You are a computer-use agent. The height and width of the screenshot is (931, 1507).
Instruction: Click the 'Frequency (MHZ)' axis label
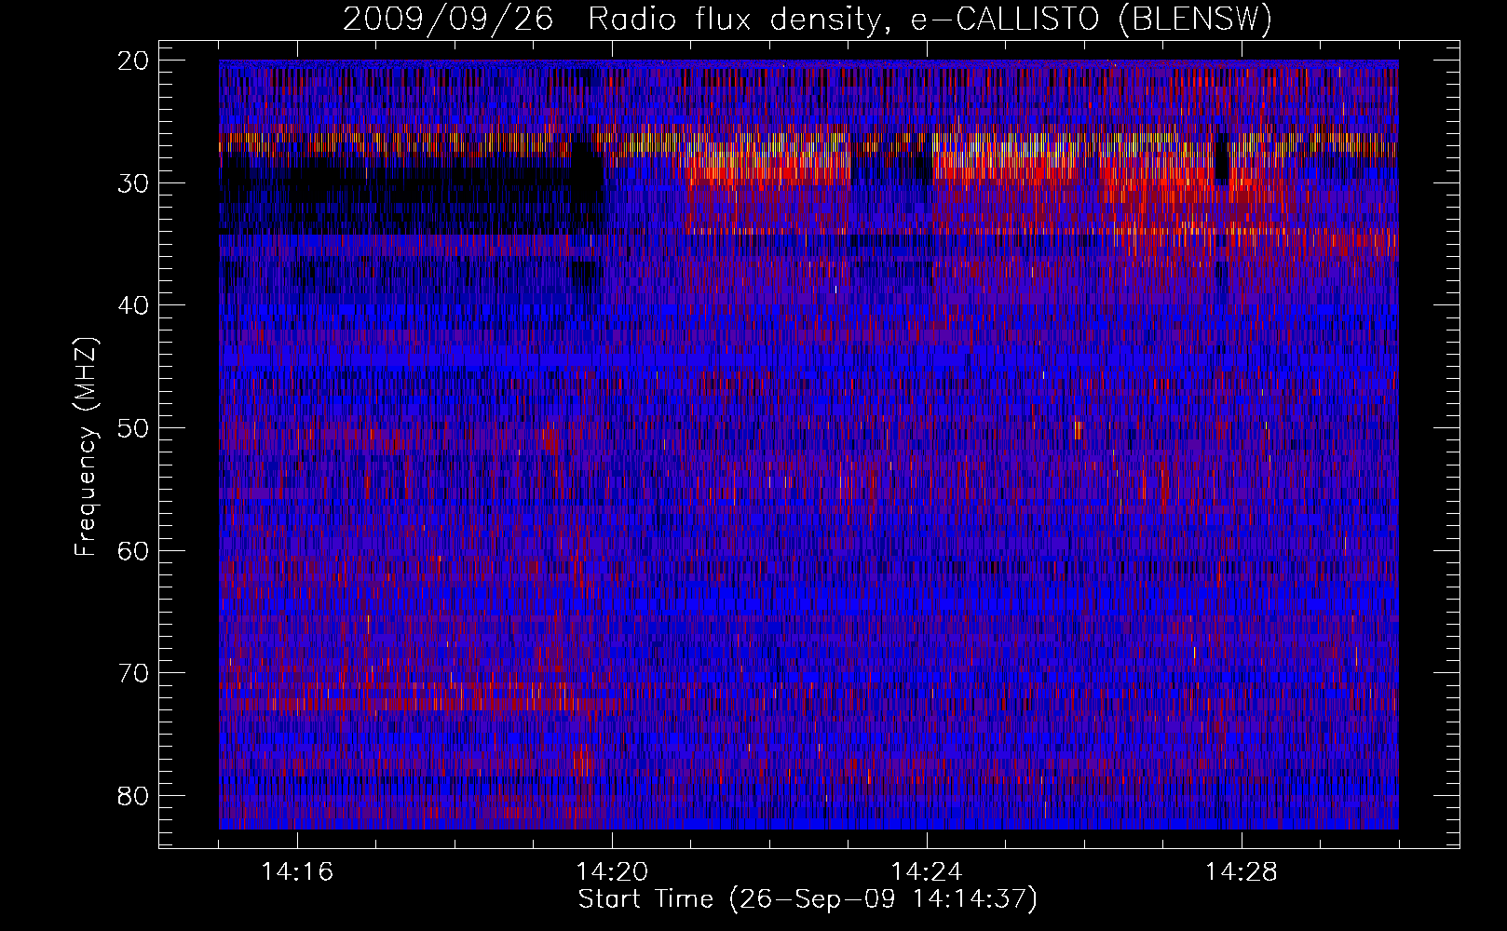(86, 447)
